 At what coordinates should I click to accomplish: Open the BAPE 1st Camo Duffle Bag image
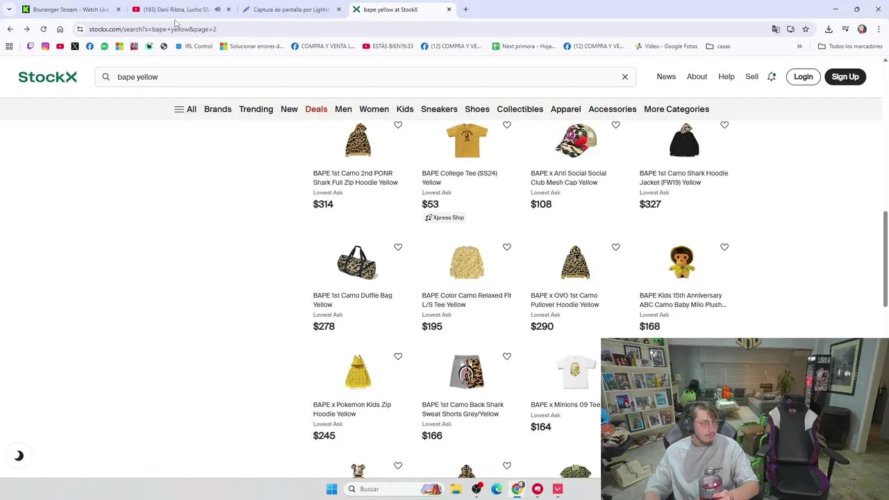(x=357, y=262)
